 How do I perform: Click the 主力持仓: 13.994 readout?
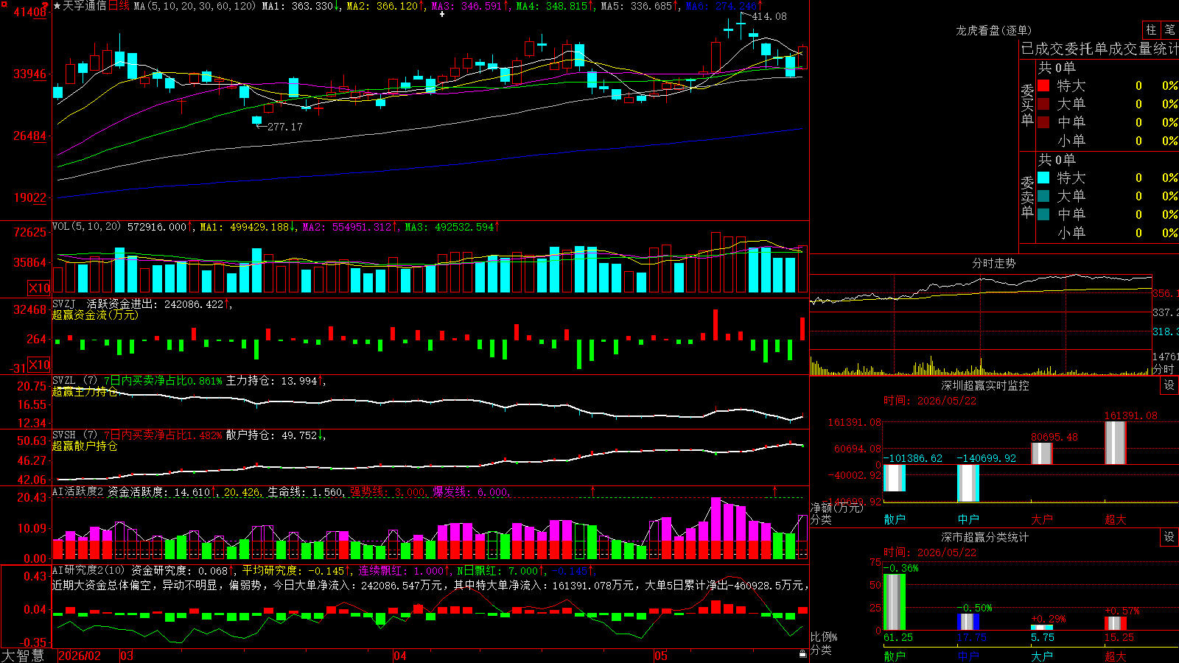point(274,380)
